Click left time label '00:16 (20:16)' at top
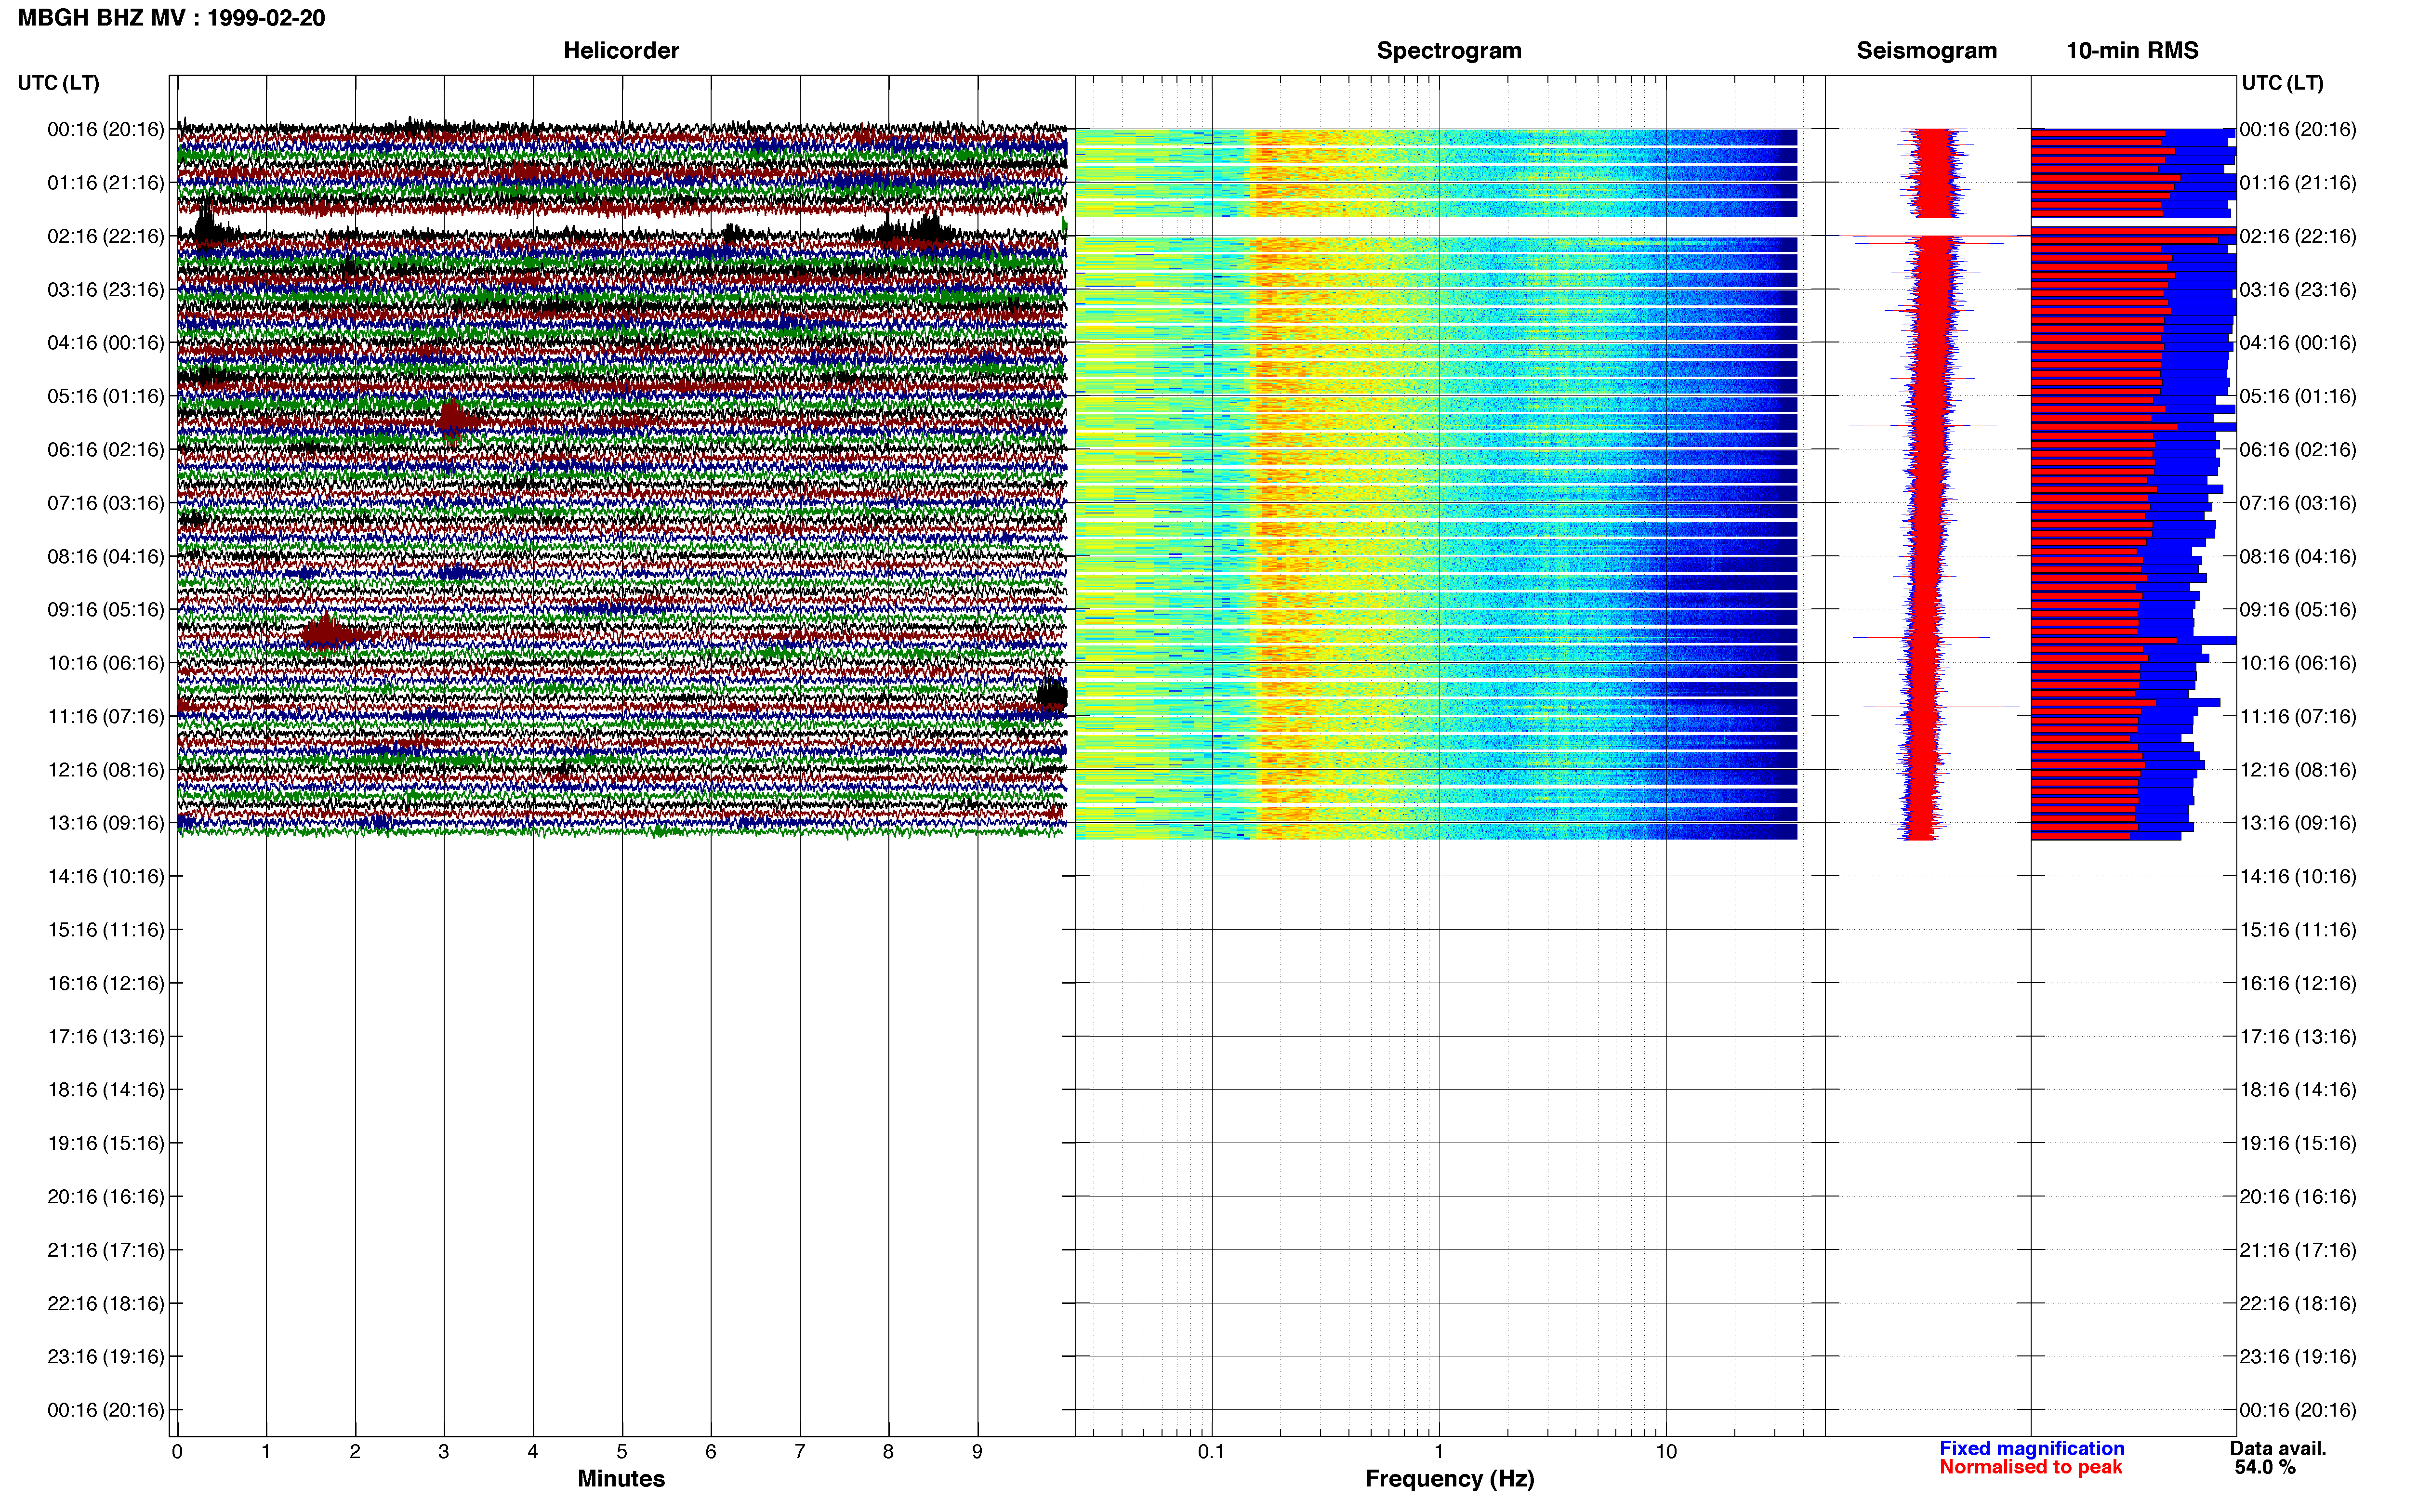 pos(105,129)
